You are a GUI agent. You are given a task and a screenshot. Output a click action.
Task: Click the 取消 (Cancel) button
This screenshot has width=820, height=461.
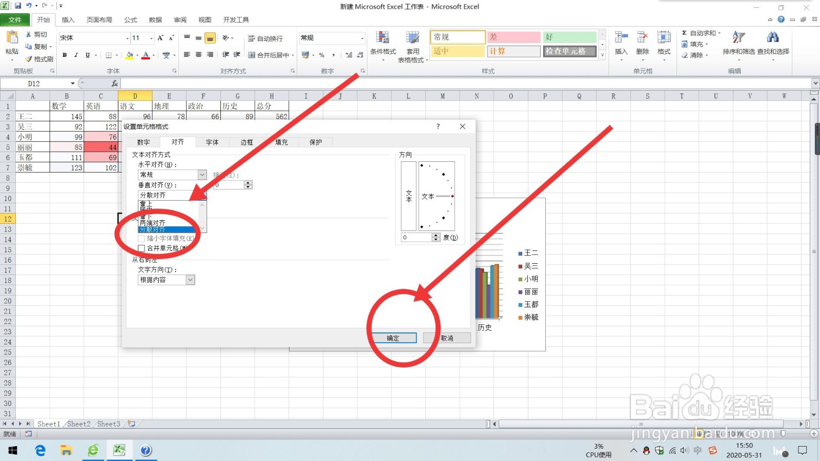447,338
